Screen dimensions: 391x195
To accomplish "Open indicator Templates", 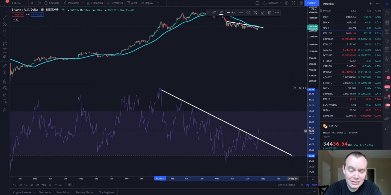I will click(x=115, y=3).
